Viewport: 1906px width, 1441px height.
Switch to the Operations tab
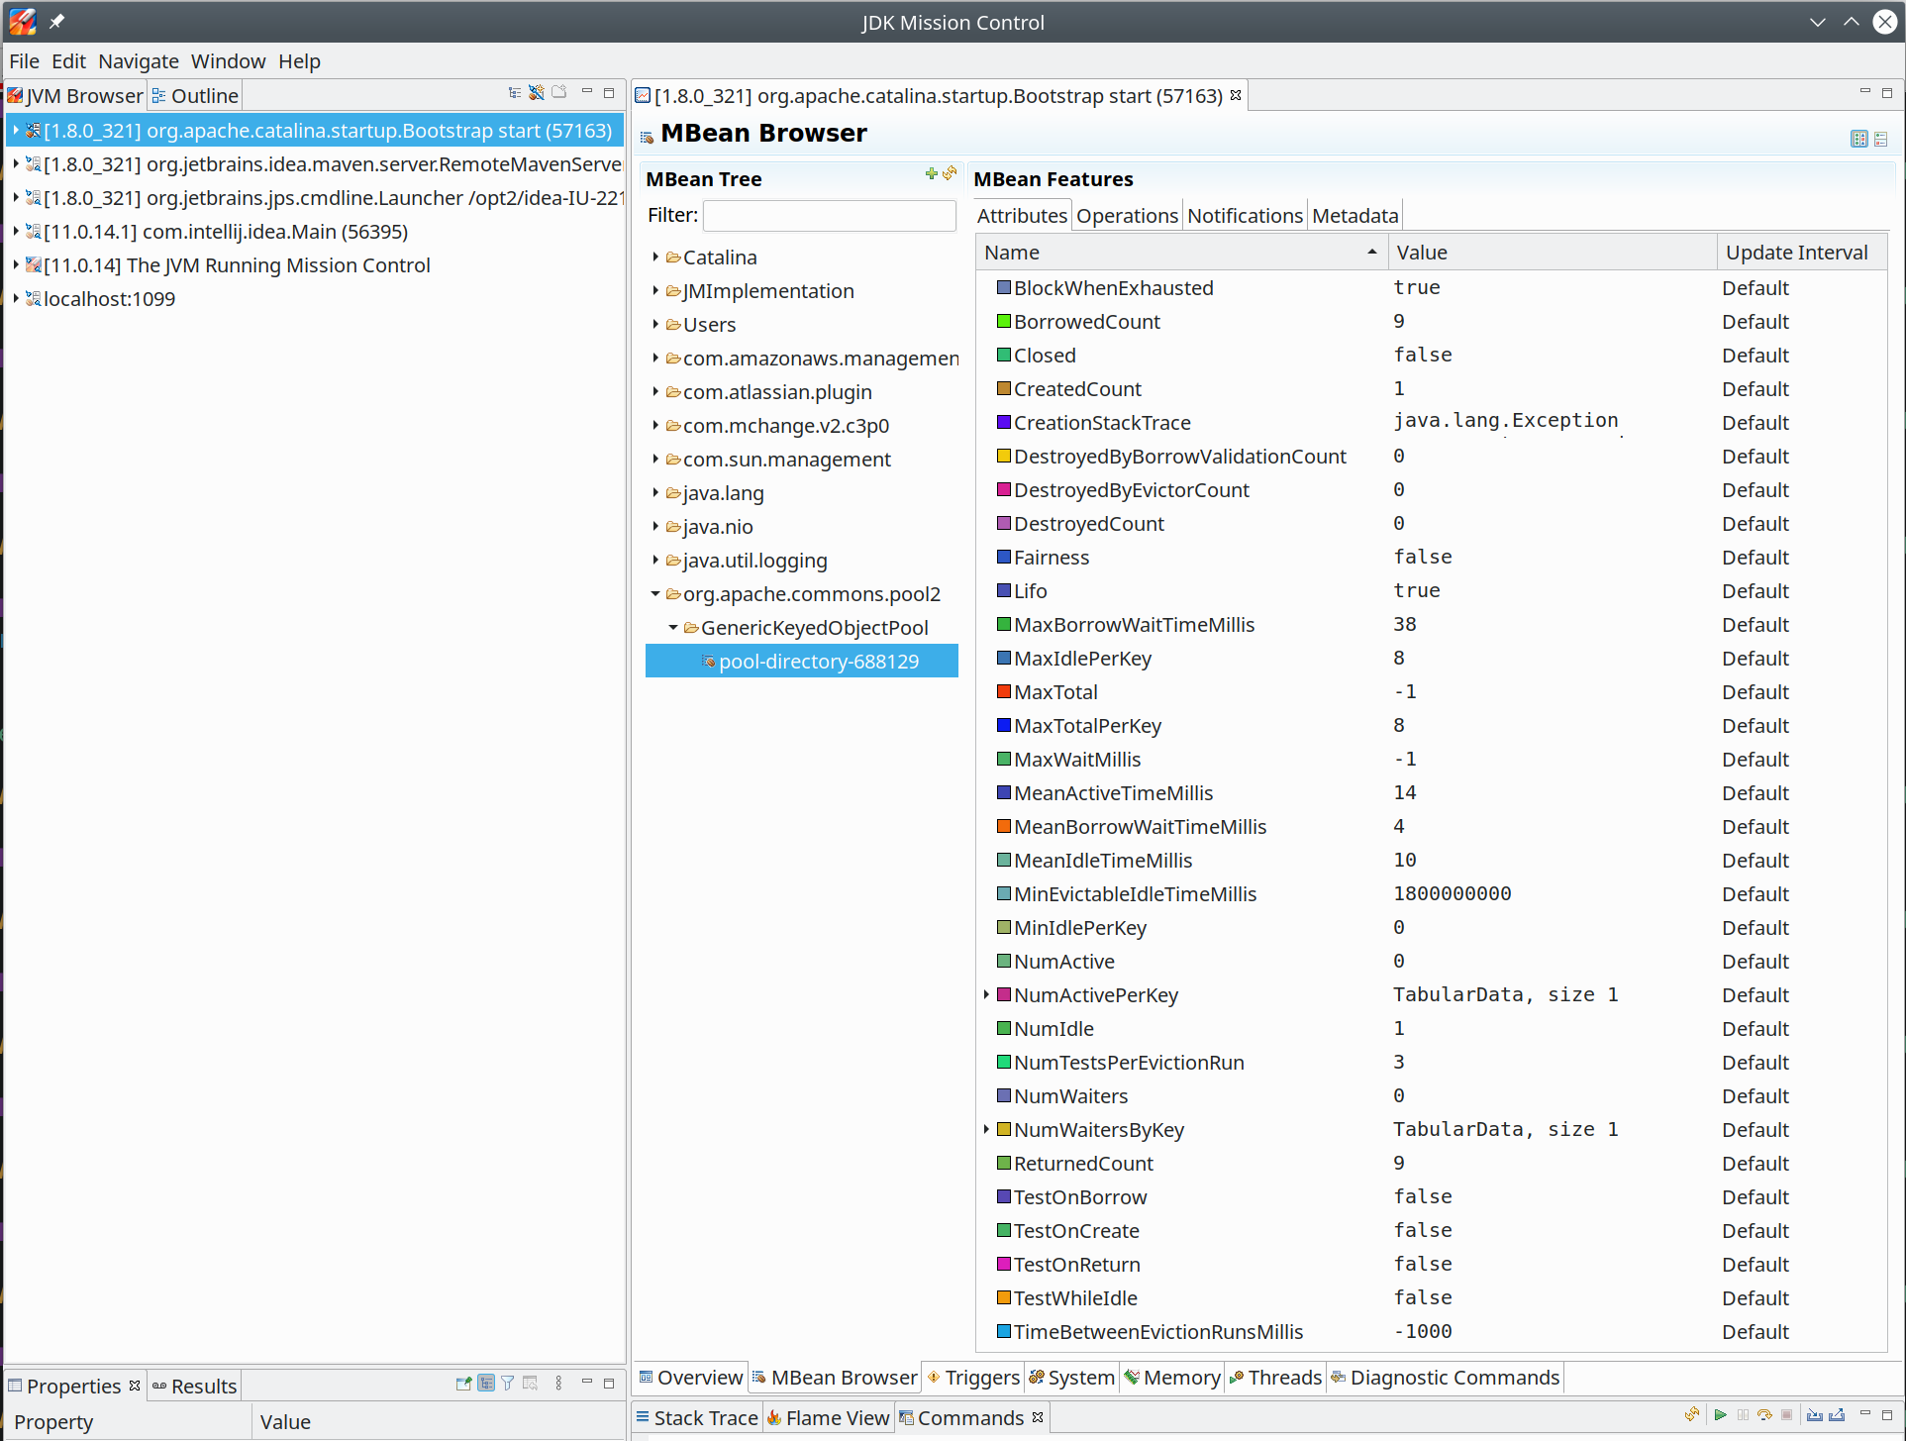1127,216
